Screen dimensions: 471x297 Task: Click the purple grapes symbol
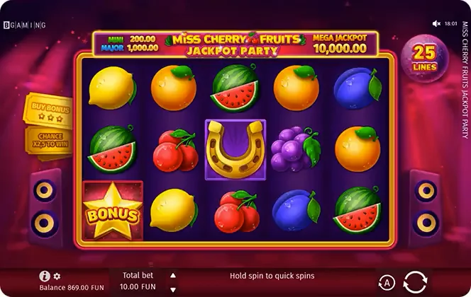[296, 149]
